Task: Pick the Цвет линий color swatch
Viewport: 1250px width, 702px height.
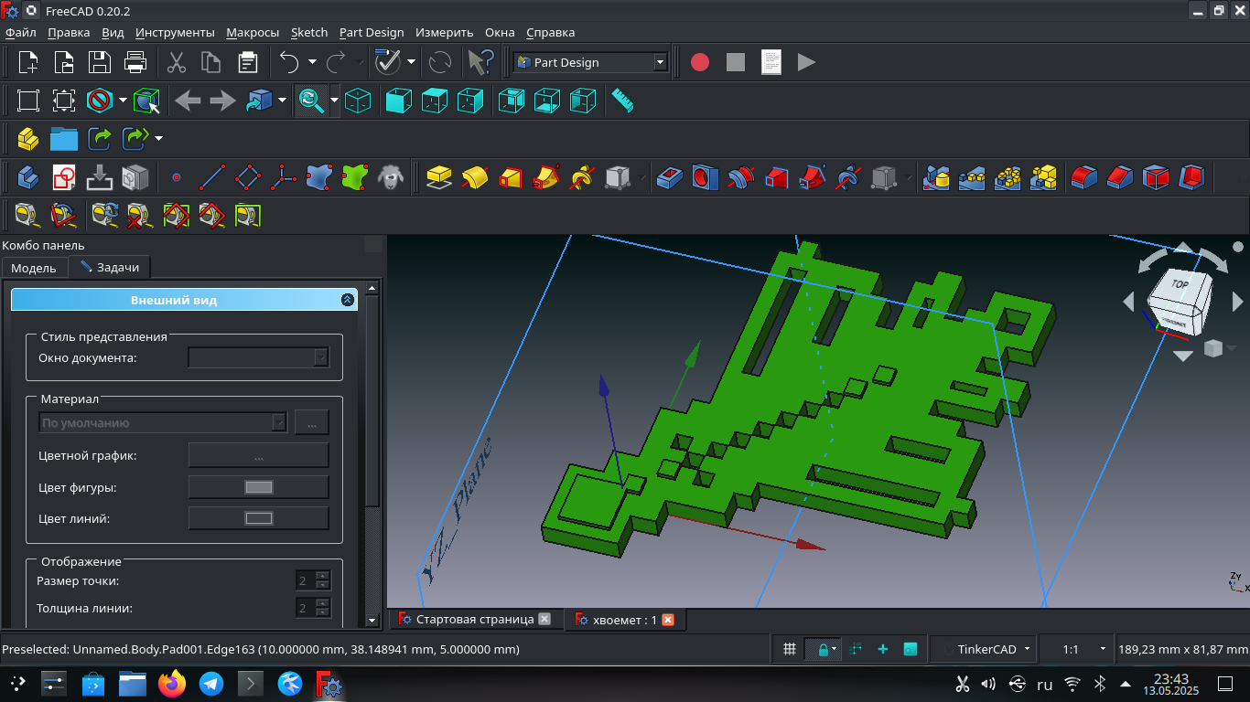Action: (258, 518)
